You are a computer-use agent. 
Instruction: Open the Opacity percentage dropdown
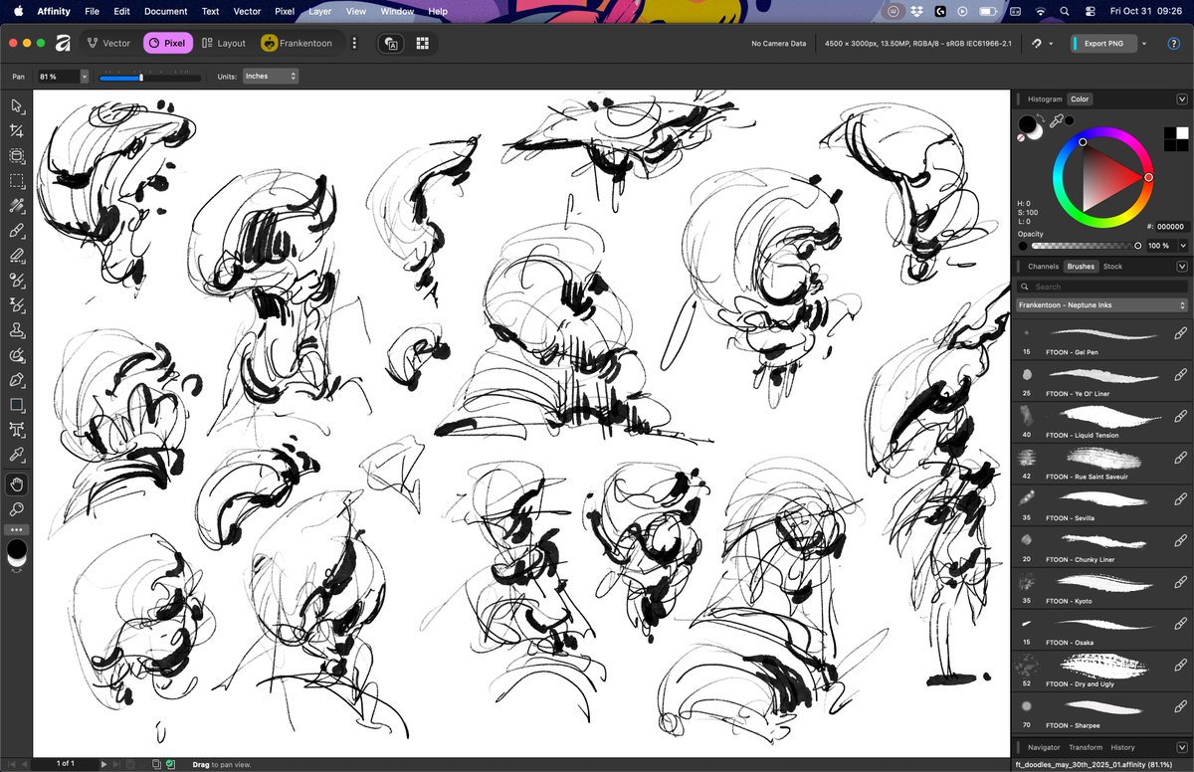[x=1183, y=245]
